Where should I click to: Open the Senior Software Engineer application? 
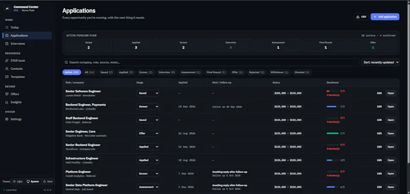pyautogui.click(x=391, y=93)
